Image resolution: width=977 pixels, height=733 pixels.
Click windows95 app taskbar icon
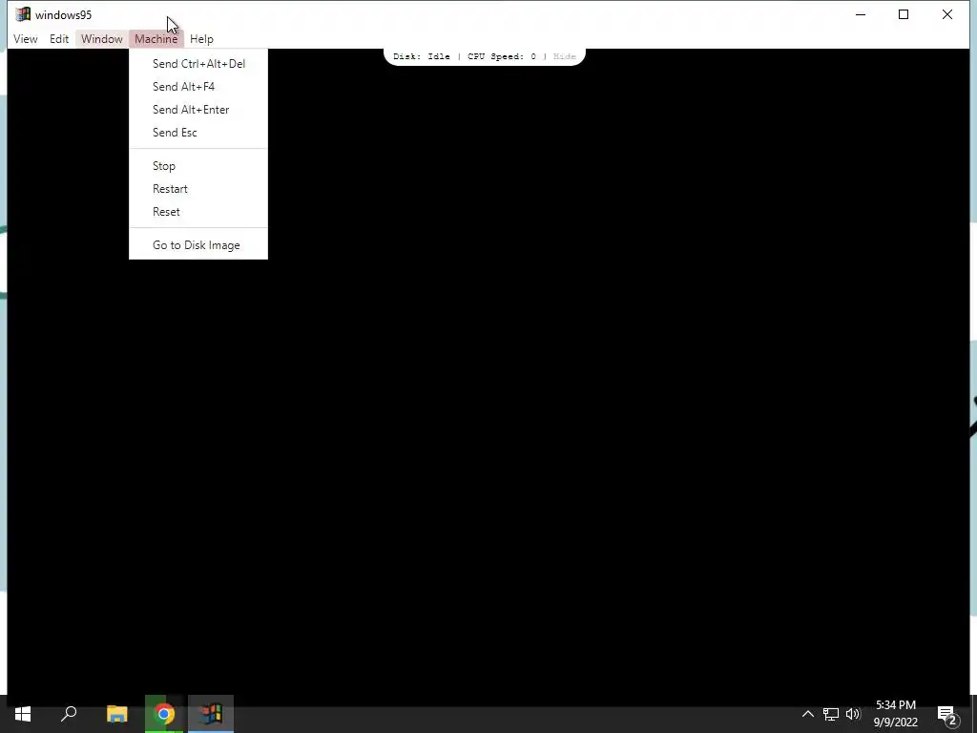pos(211,714)
